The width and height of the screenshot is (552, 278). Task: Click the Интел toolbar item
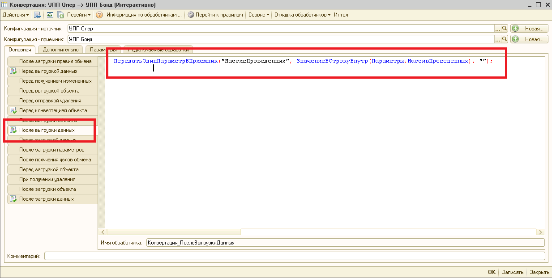click(x=341, y=15)
